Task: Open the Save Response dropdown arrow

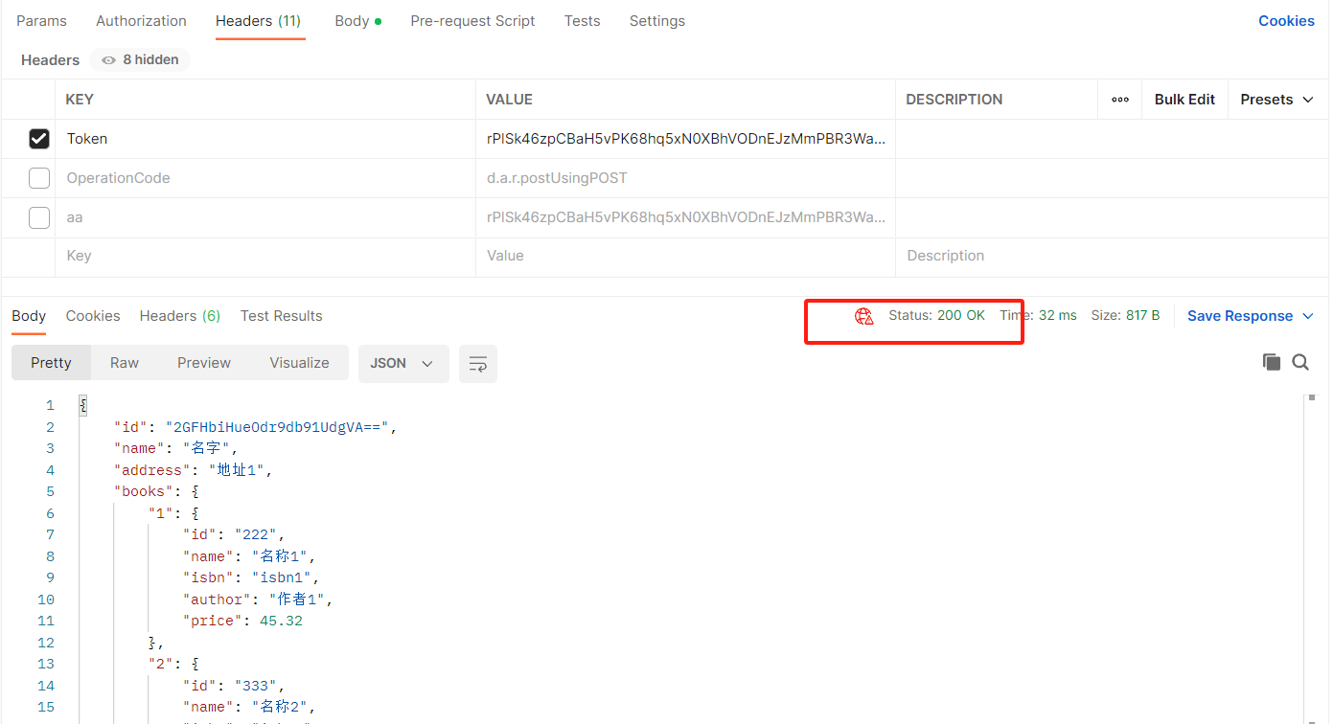Action: [x=1308, y=316]
